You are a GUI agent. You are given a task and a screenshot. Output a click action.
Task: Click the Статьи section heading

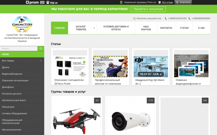(x=56, y=44)
